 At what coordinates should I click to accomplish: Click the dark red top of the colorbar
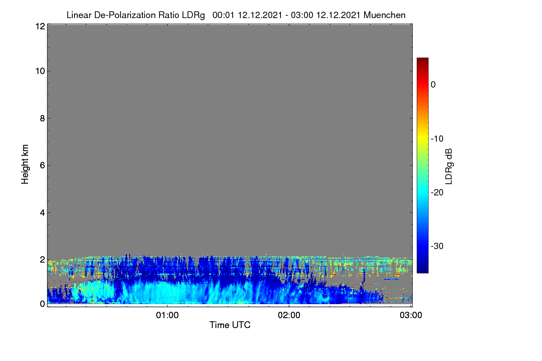(422, 61)
